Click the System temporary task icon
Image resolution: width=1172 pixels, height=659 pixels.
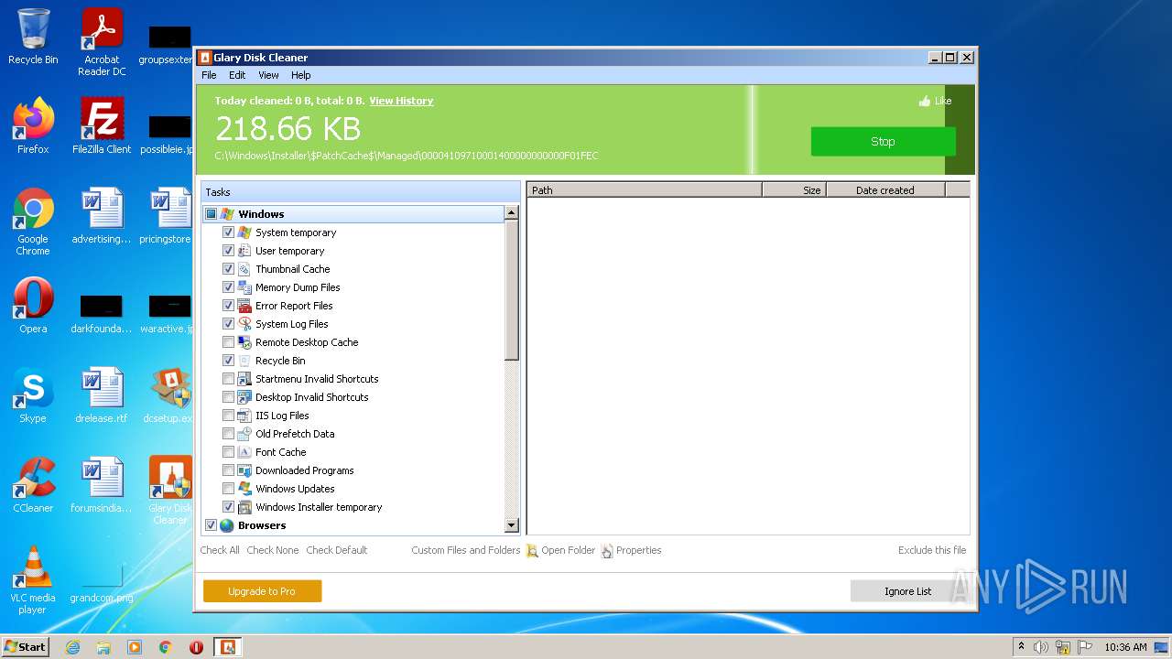[x=244, y=232]
